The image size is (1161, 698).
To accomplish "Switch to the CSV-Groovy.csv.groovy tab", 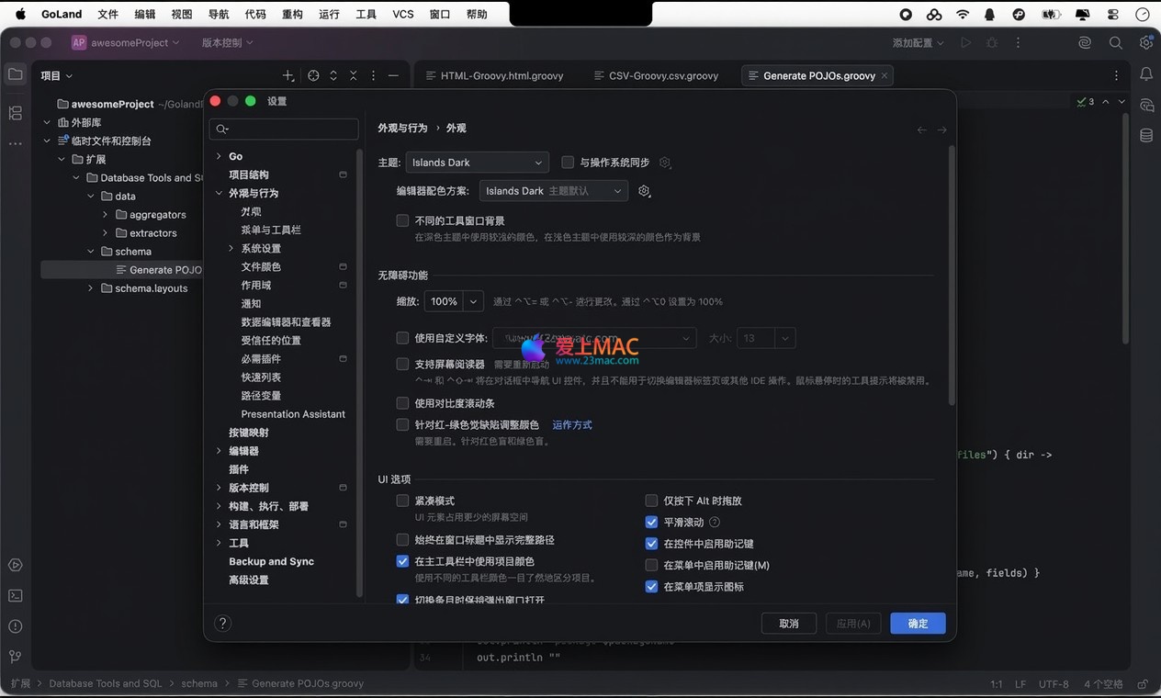I will click(663, 75).
